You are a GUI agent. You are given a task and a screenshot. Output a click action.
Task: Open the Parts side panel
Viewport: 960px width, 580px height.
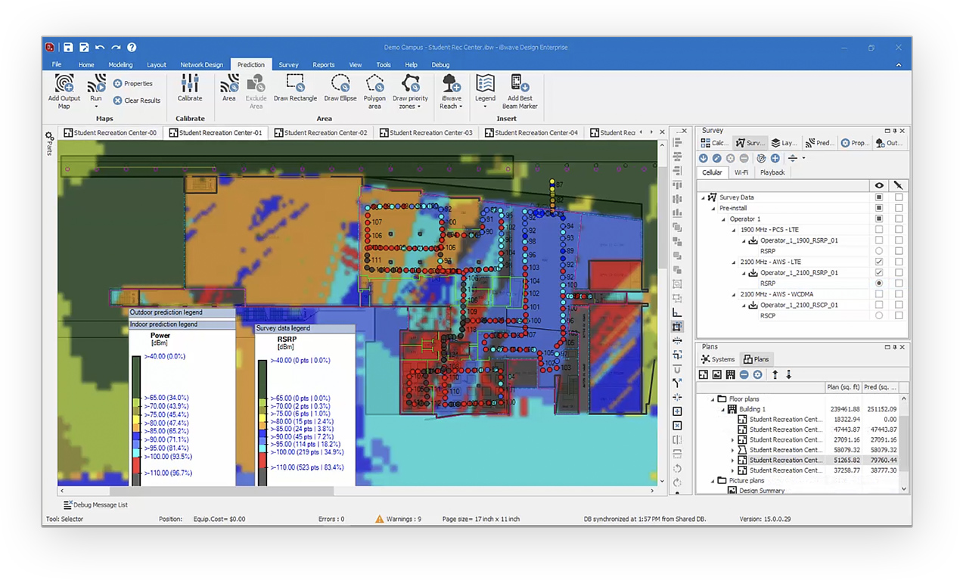(49, 143)
